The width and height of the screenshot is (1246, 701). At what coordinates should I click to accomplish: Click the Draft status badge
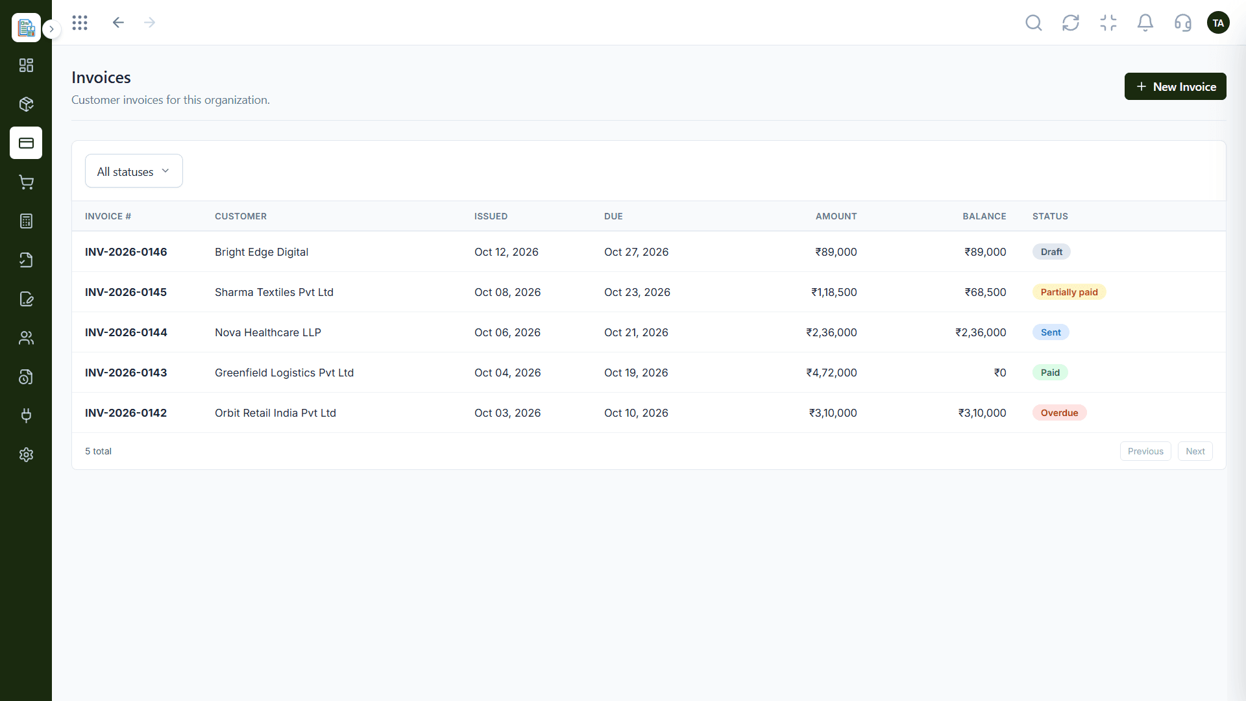[1051, 252]
